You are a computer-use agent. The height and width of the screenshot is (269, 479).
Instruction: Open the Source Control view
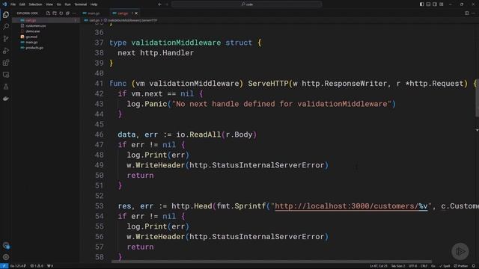point(6,39)
